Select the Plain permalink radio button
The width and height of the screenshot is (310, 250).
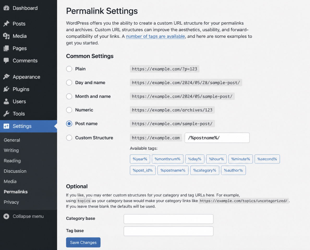[69, 69]
